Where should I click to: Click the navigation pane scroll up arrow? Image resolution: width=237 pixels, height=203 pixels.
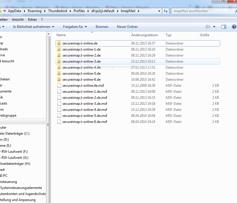click(x=48, y=34)
